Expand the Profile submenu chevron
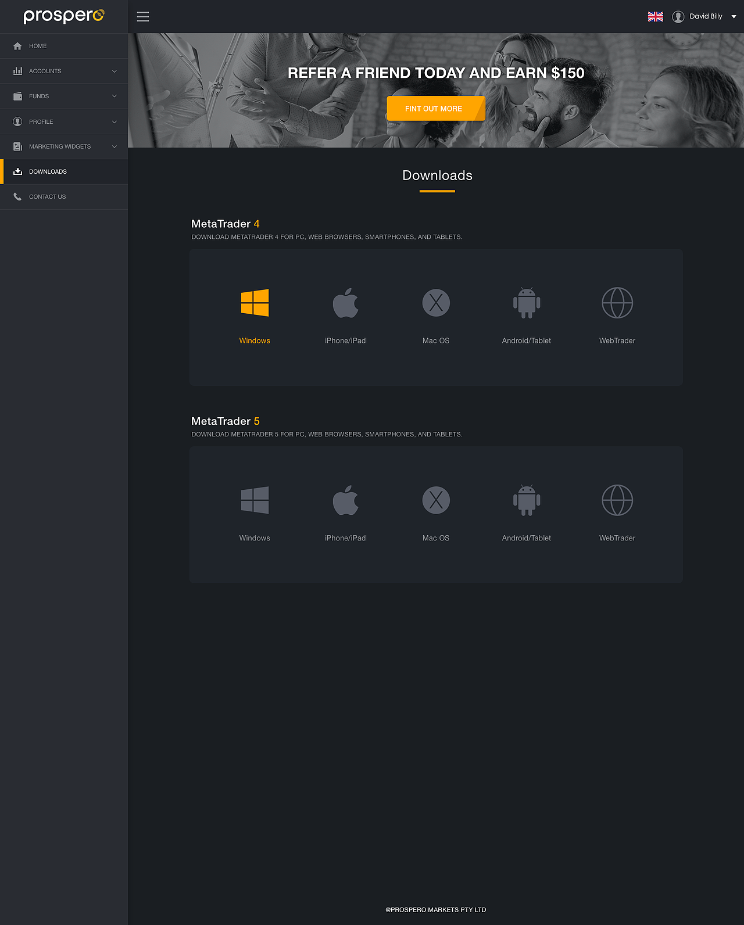The height and width of the screenshot is (925, 744). [x=115, y=121]
